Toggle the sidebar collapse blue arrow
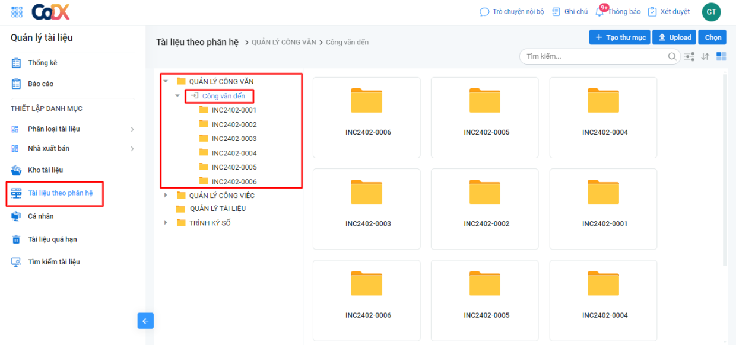This screenshot has height=345, width=736. [145, 321]
